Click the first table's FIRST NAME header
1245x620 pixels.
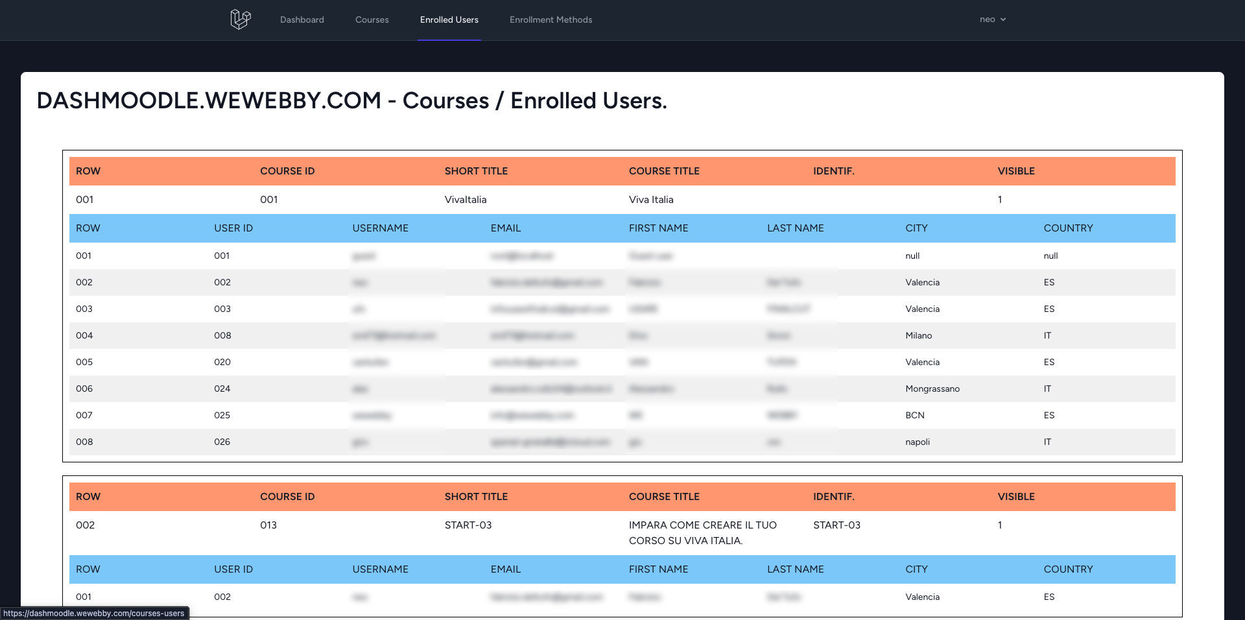pos(659,228)
